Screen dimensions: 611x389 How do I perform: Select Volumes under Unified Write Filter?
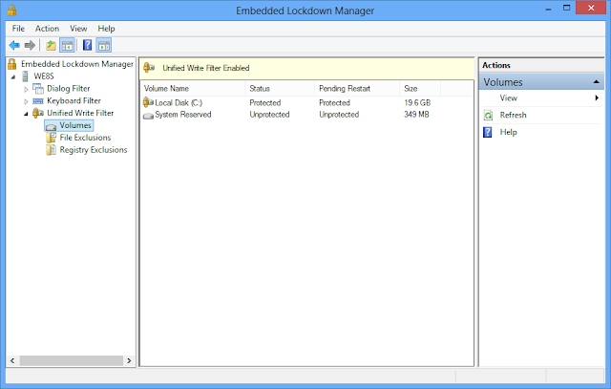tap(75, 125)
